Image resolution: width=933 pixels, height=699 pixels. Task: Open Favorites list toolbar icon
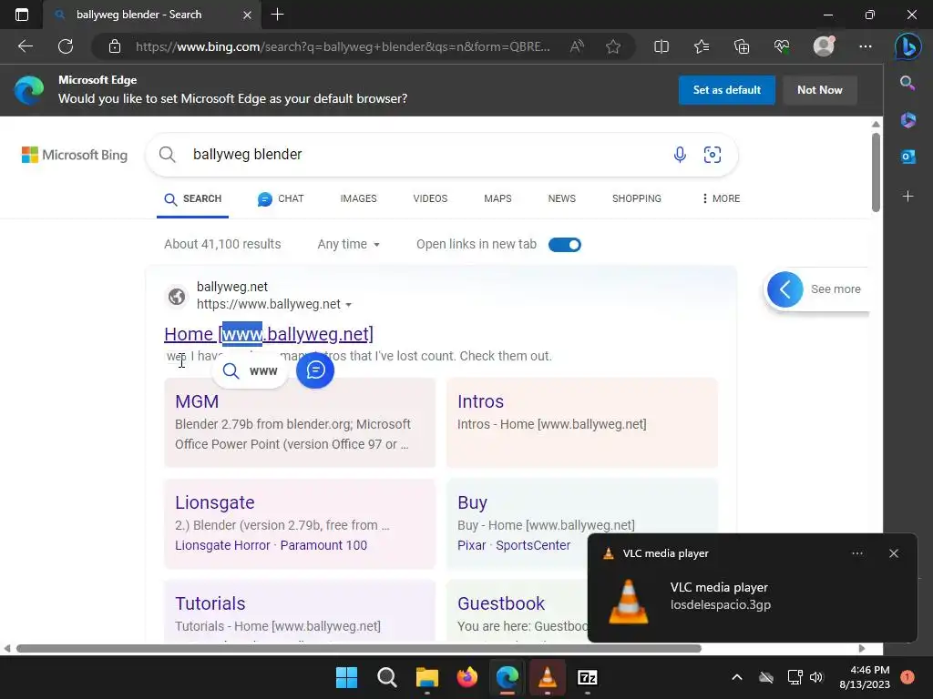[702, 46]
